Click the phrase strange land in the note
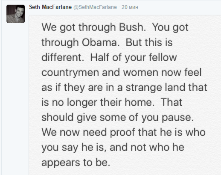Viewport: 221px width, 175px height. [x=155, y=87]
